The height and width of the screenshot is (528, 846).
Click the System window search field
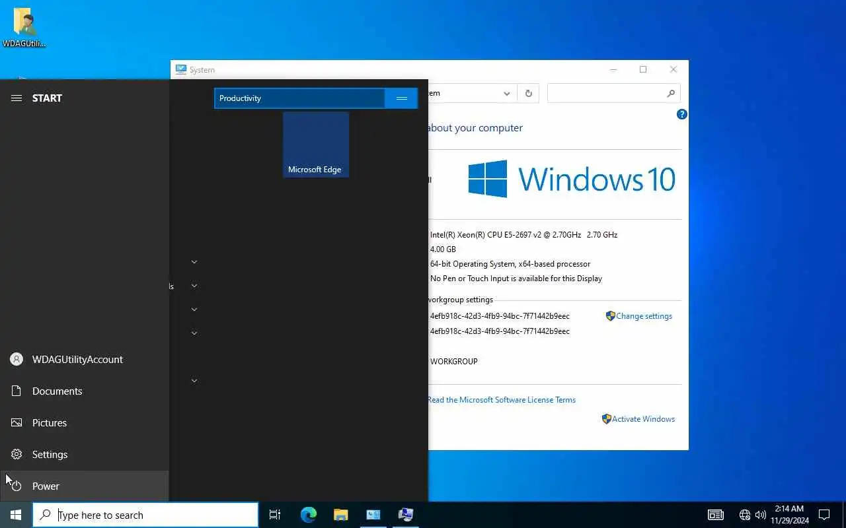click(x=614, y=94)
